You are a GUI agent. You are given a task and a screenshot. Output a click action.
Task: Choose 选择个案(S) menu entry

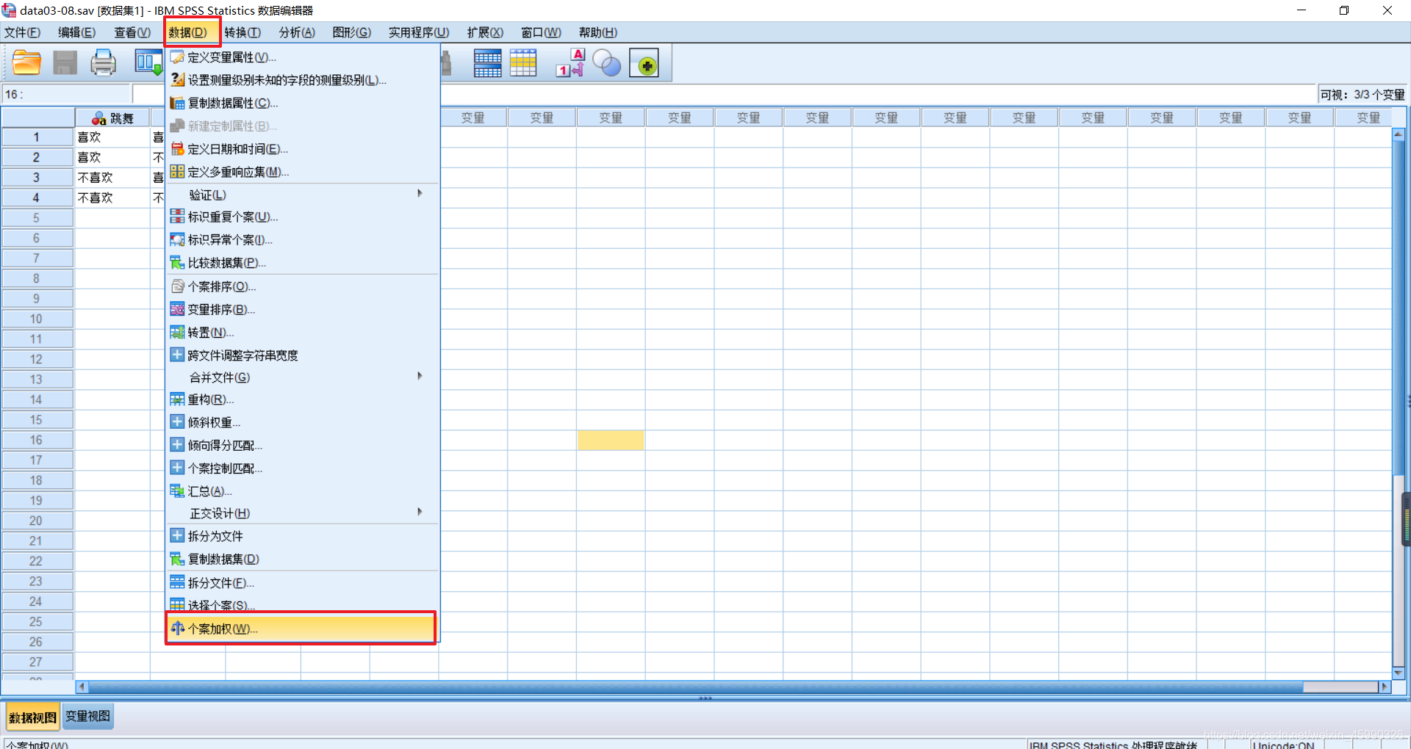[303, 604]
